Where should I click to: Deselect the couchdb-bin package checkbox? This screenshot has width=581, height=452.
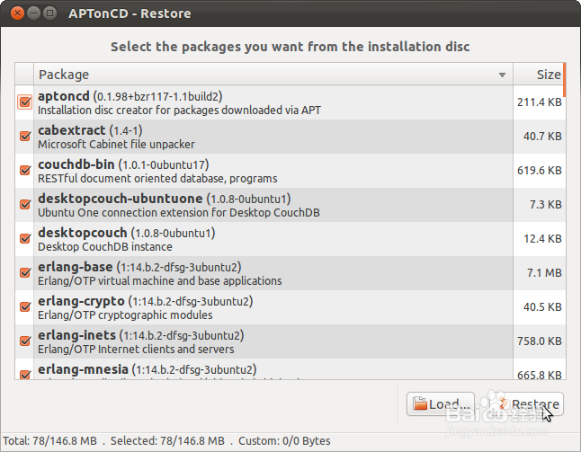tap(24, 171)
